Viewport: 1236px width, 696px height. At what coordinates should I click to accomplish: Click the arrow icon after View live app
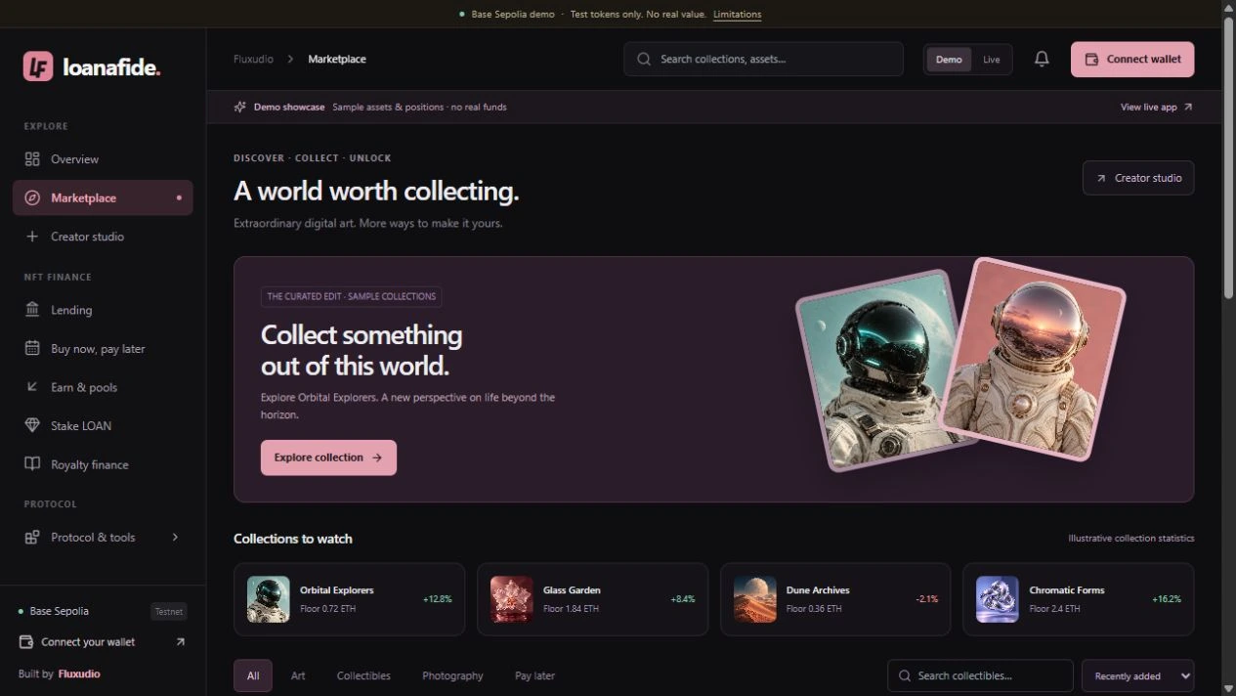point(1188,108)
